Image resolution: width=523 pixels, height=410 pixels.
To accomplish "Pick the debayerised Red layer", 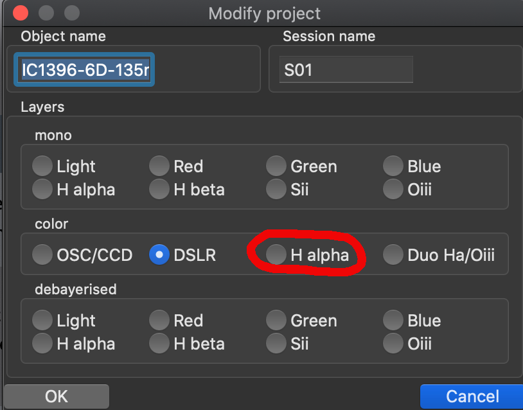I will coord(159,321).
